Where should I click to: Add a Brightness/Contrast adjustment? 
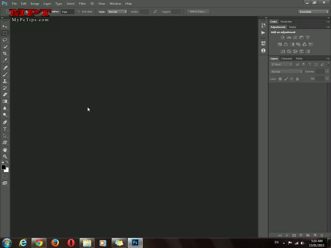(x=283, y=38)
